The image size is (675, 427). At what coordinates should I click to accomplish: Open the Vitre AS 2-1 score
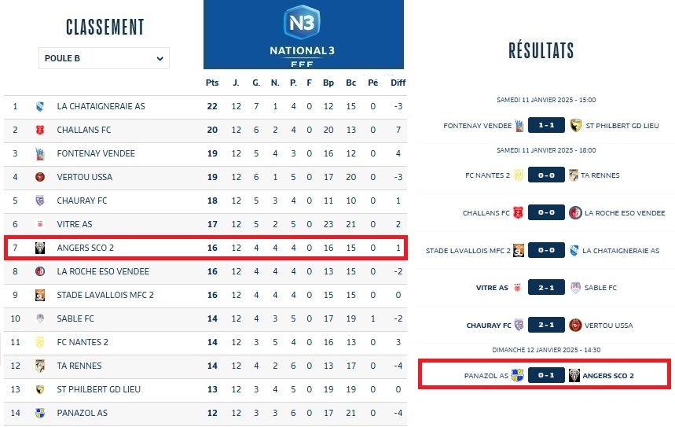[x=546, y=288]
